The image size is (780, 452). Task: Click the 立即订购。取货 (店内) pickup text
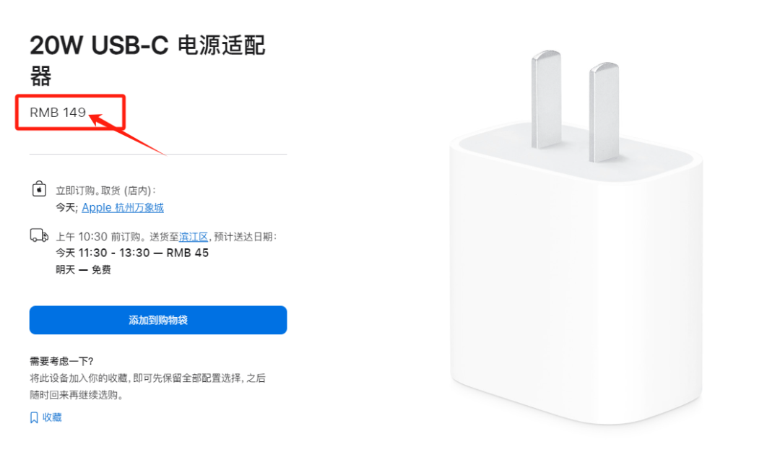(x=105, y=191)
